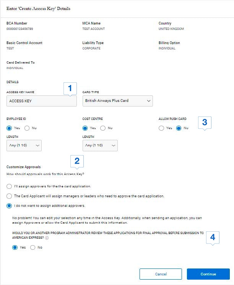This screenshot has width=234, height=285.
Task: Click the callout marker number 2
Action: pyautogui.click(x=77, y=161)
